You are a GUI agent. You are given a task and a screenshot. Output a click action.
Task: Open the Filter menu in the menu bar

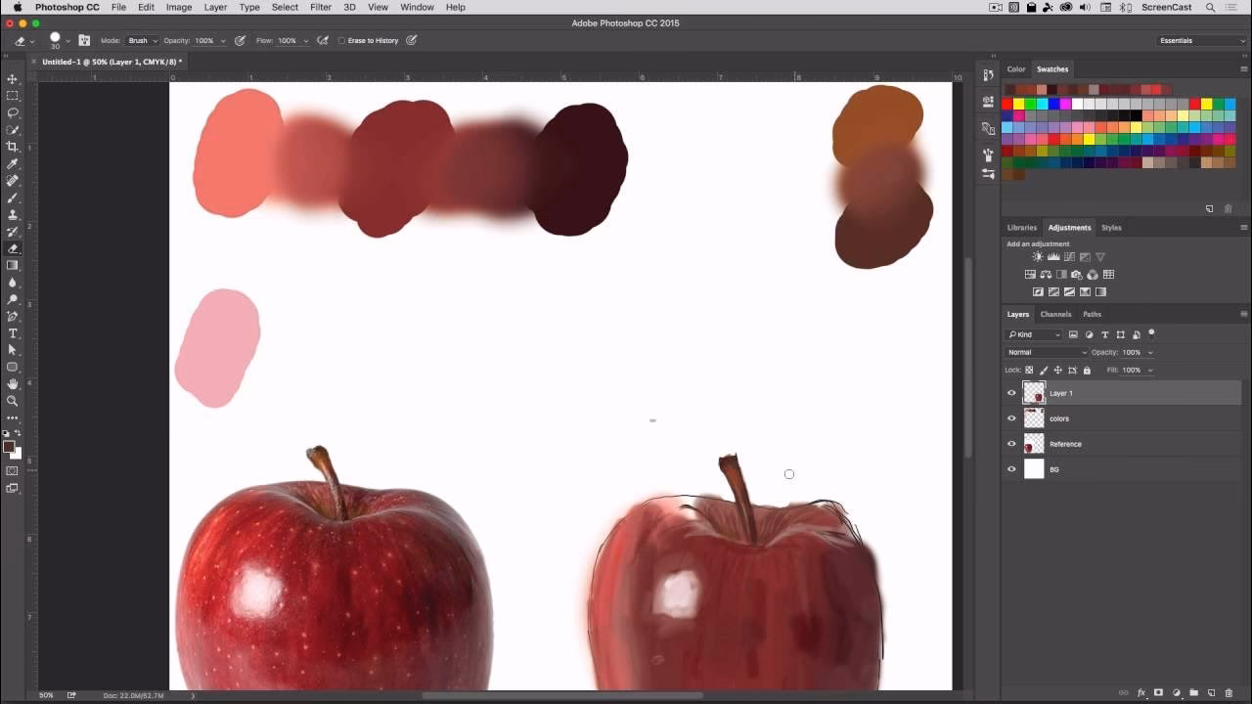click(320, 7)
